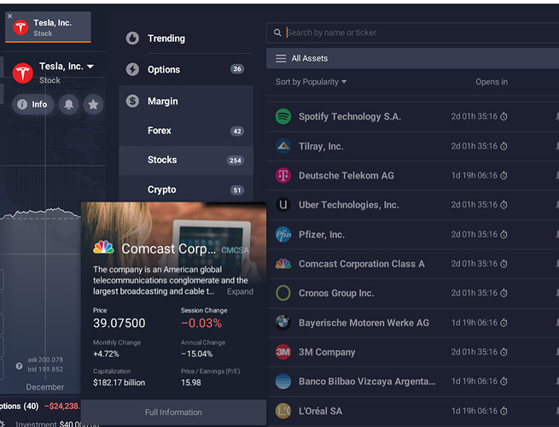Select Cronos Group Inc. row
The height and width of the screenshot is (427, 559).
point(412,293)
